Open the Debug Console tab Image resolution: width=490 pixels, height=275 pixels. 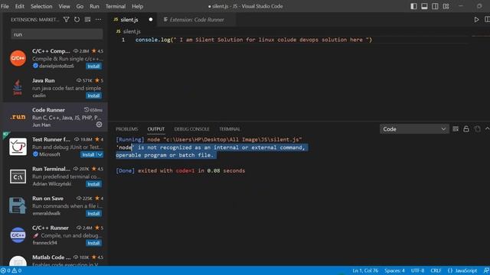191,129
